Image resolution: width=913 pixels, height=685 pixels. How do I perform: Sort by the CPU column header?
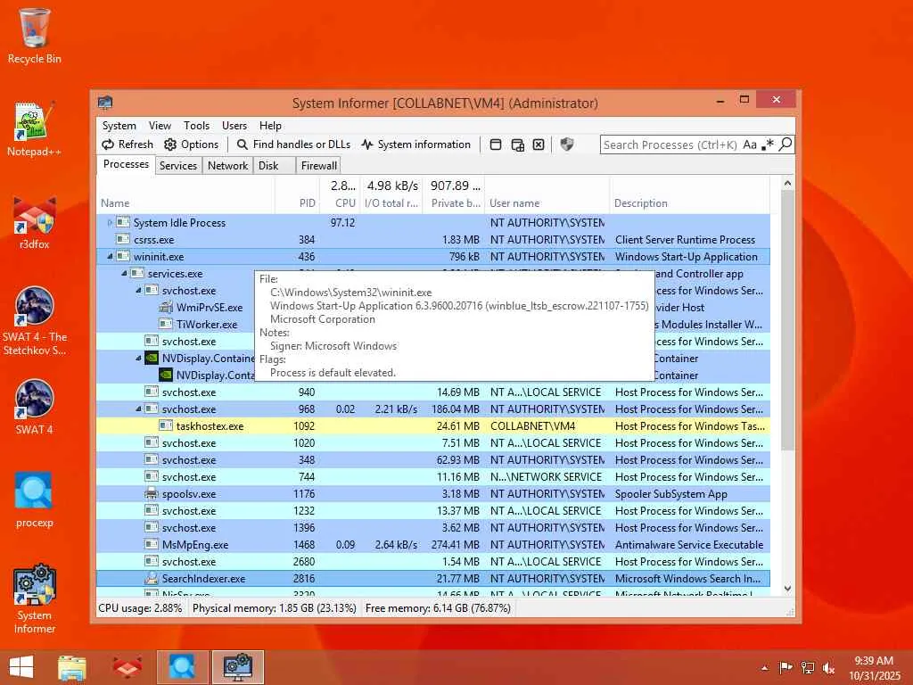coord(340,203)
